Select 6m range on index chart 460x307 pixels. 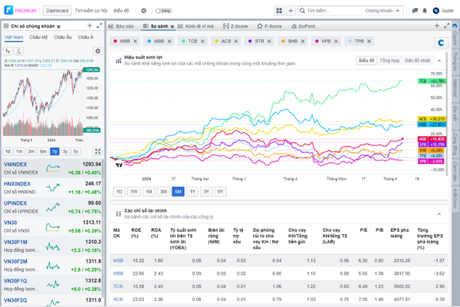43,152
